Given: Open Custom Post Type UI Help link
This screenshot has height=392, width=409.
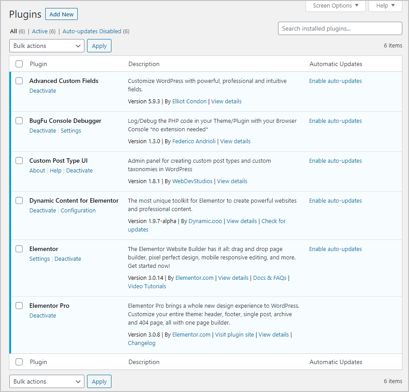Looking at the screenshot, I should (x=56, y=170).
